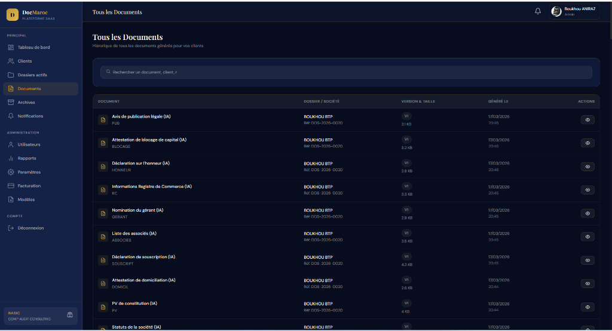Open the Informations Registre de Commerce document title

click(x=152, y=187)
